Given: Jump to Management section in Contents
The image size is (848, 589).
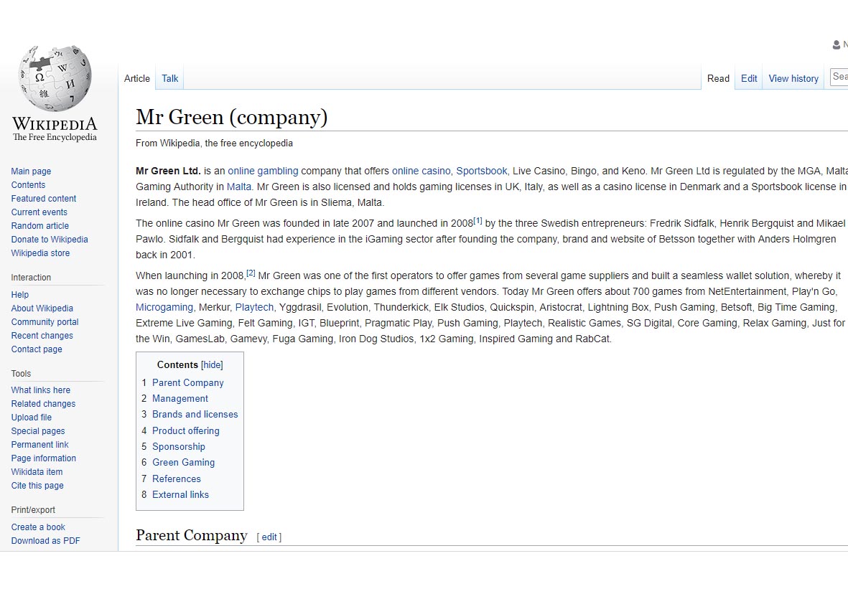Looking at the screenshot, I should click(180, 398).
